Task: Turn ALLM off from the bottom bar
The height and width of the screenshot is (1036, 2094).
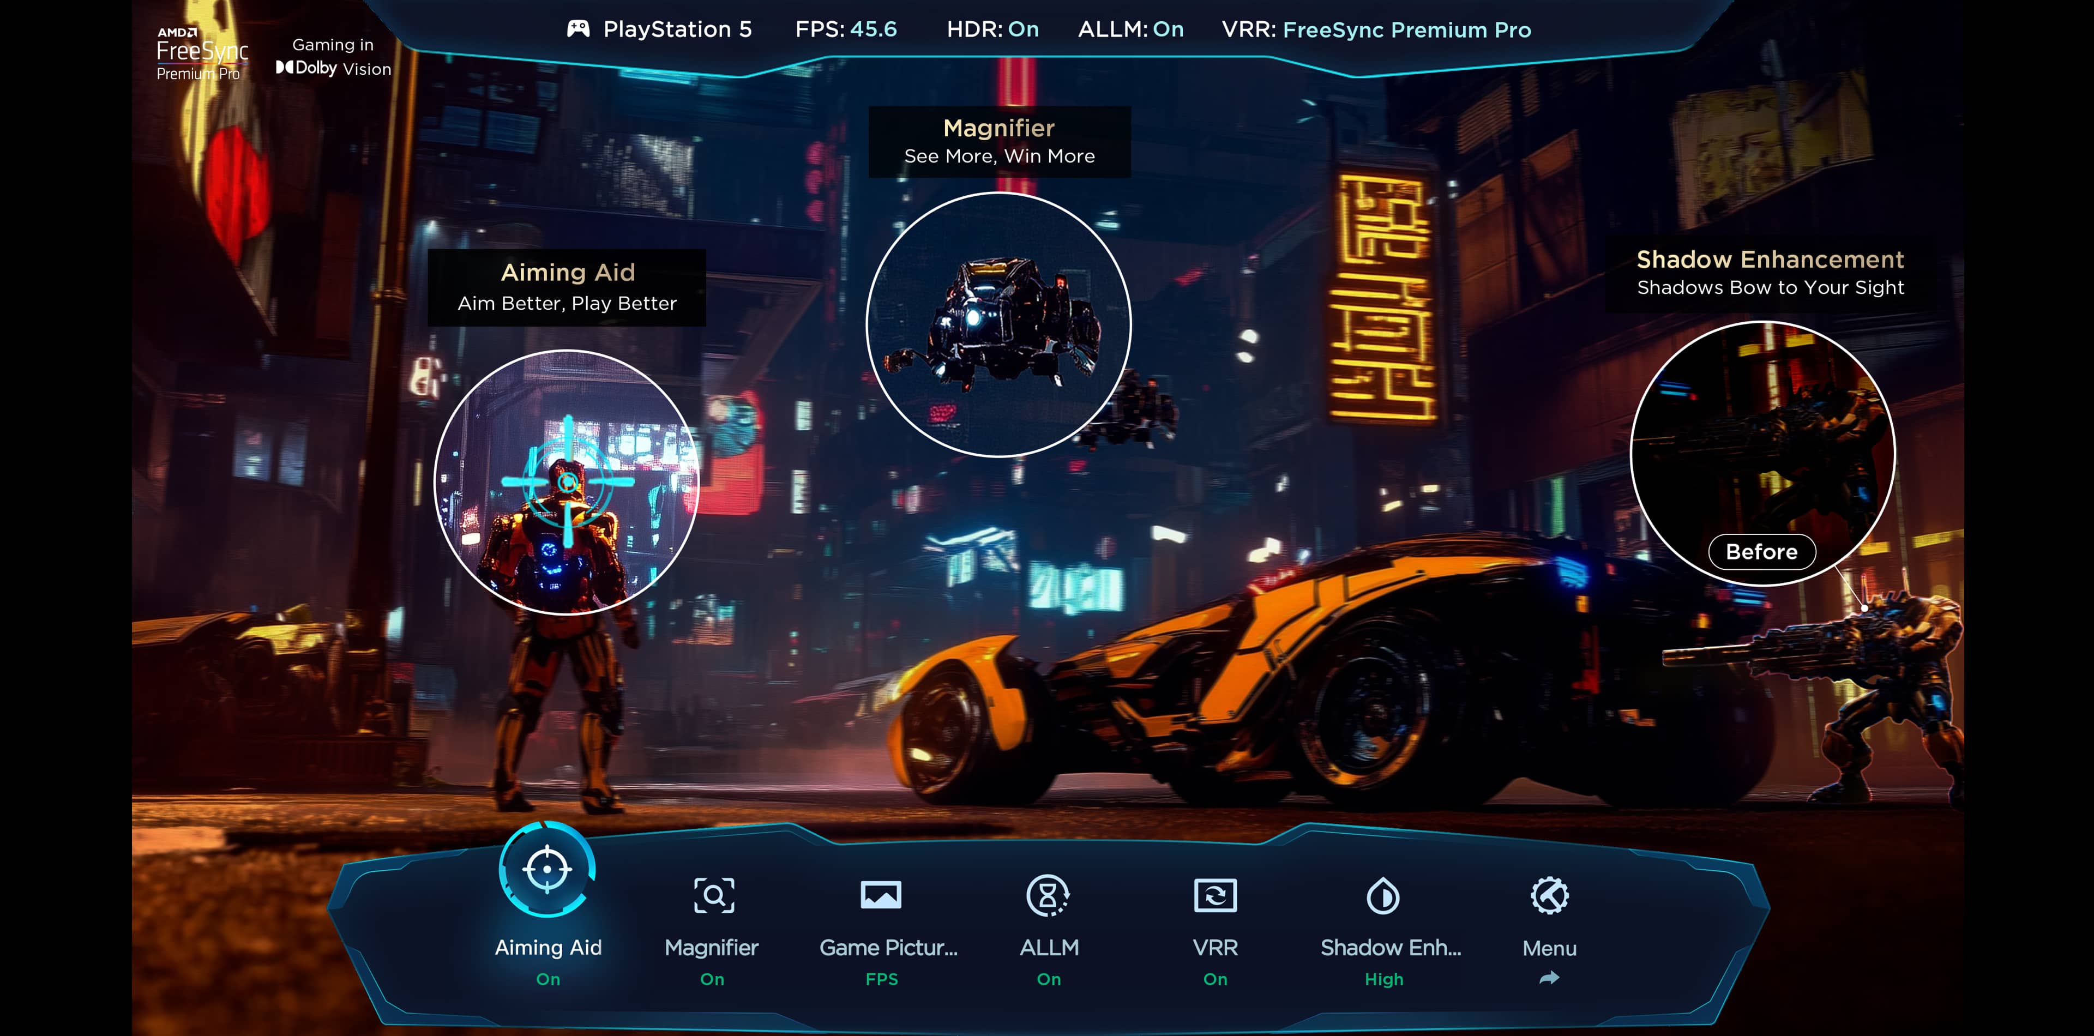Action: 1049,979
